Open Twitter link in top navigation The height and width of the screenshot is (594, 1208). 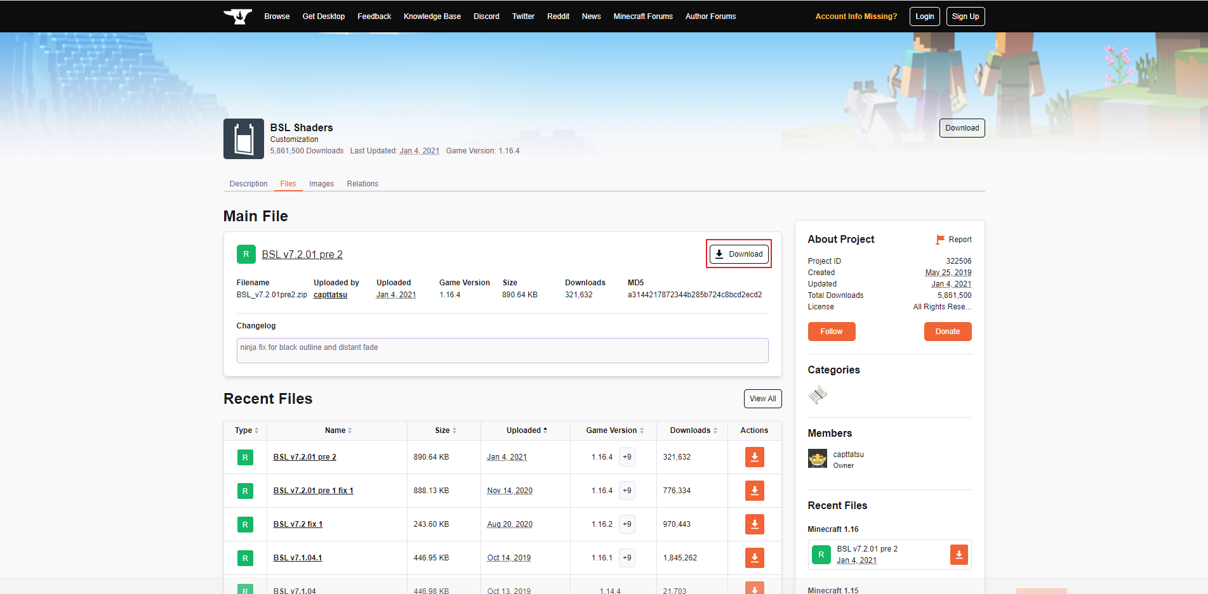(x=523, y=16)
